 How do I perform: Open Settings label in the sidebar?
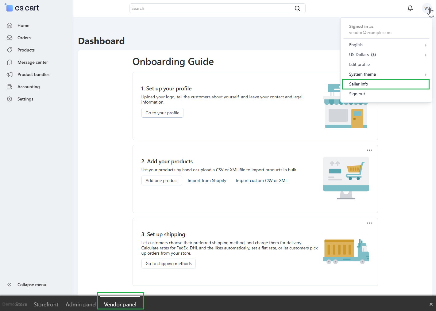(25, 99)
